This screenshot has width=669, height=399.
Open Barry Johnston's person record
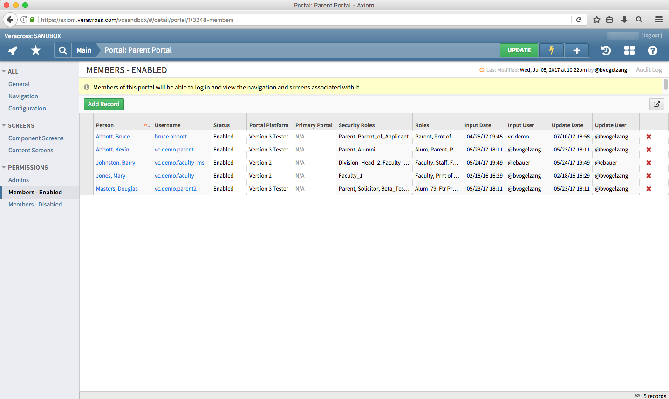115,163
